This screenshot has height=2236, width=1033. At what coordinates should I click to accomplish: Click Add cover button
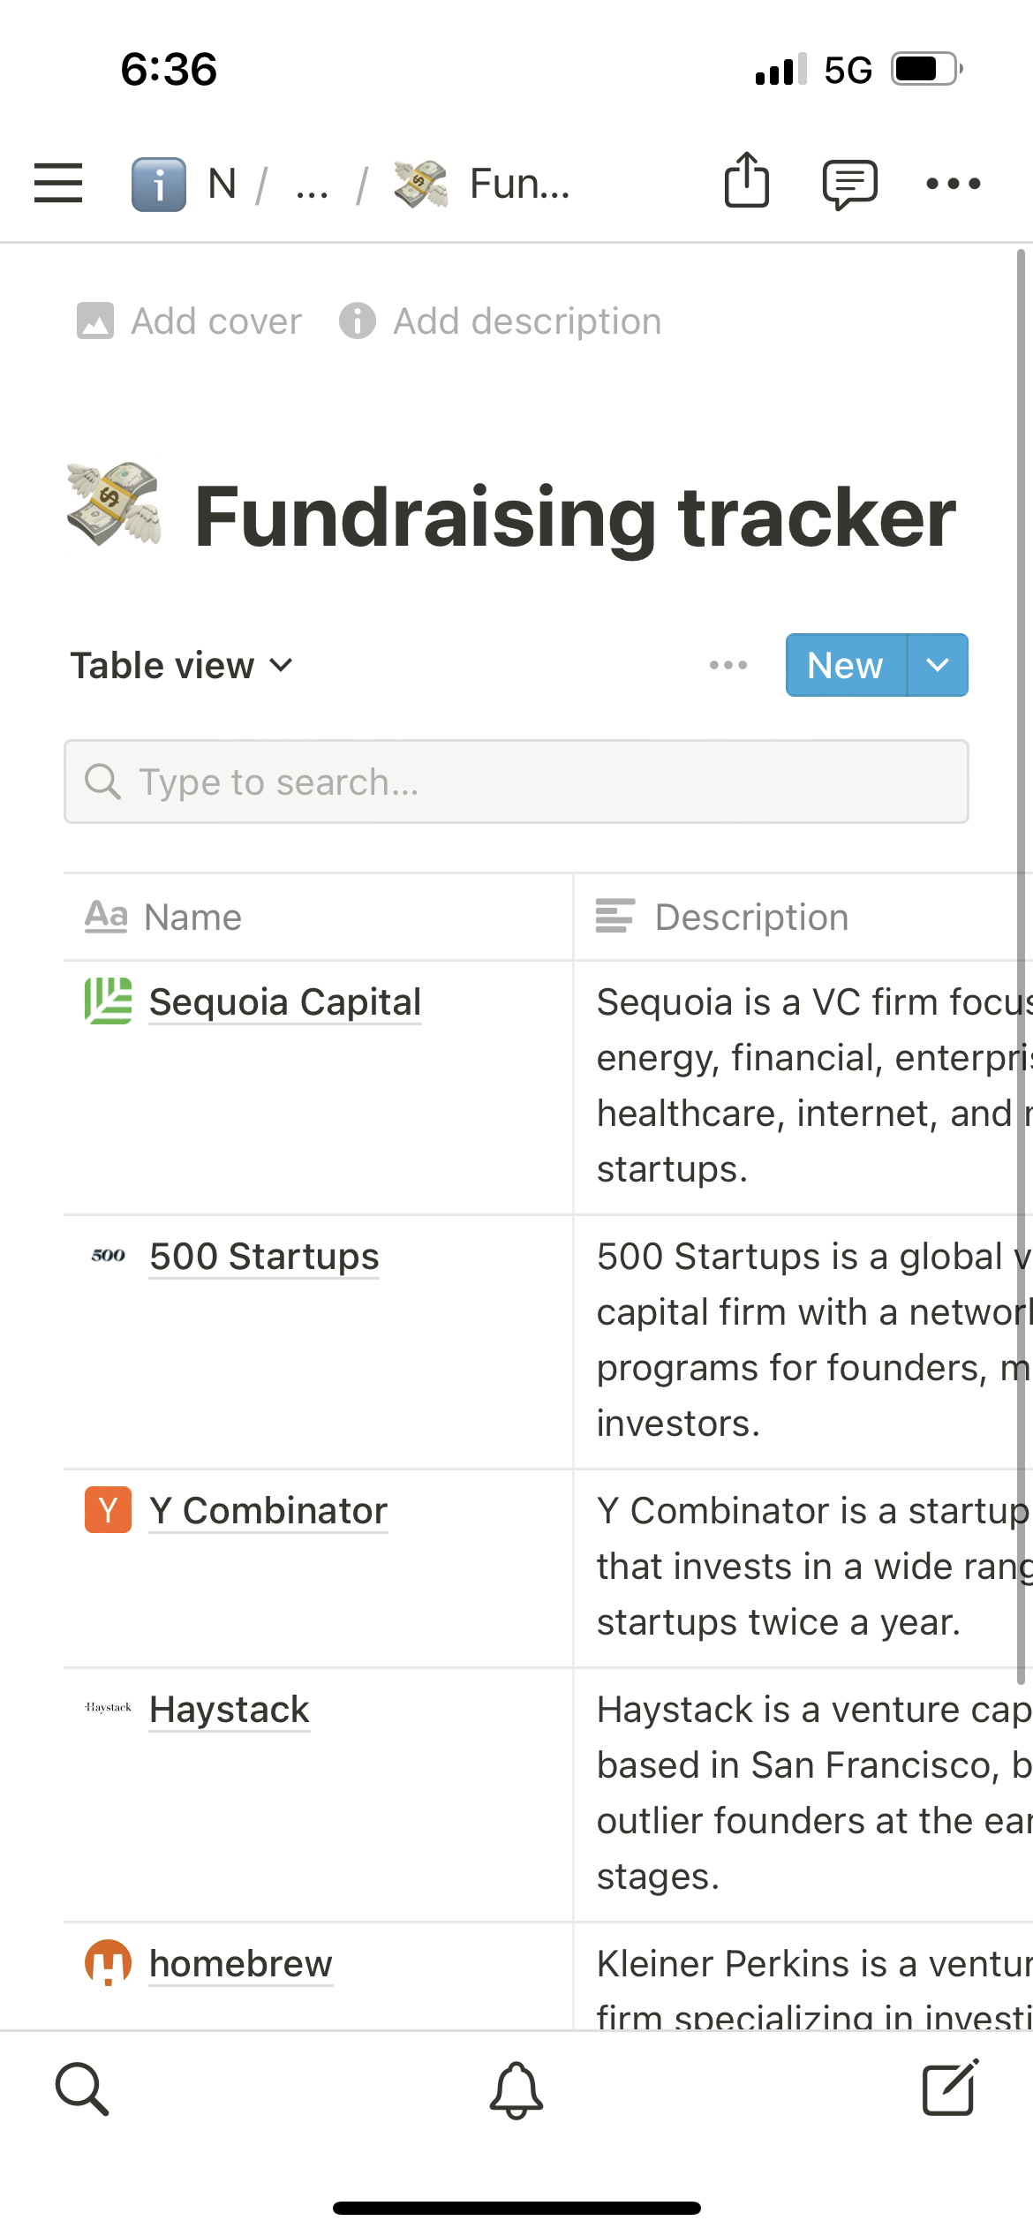click(x=190, y=321)
